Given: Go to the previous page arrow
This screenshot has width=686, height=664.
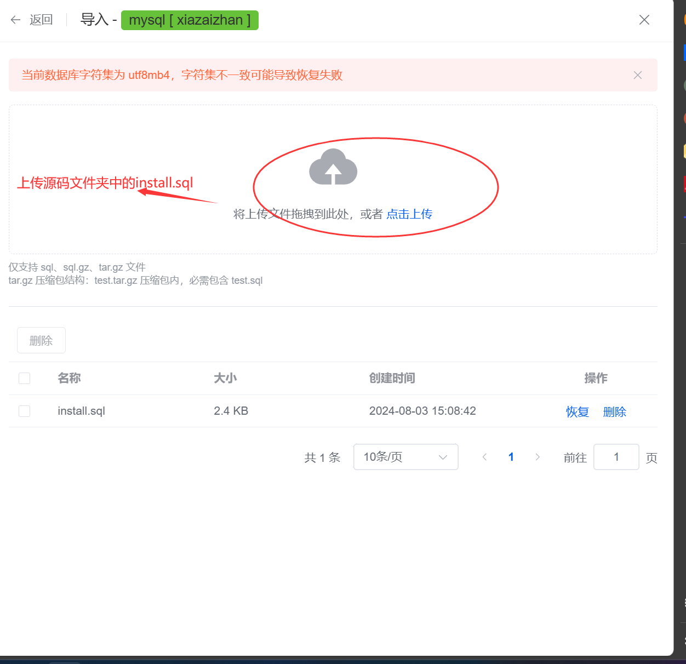Looking at the screenshot, I should 484,457.
